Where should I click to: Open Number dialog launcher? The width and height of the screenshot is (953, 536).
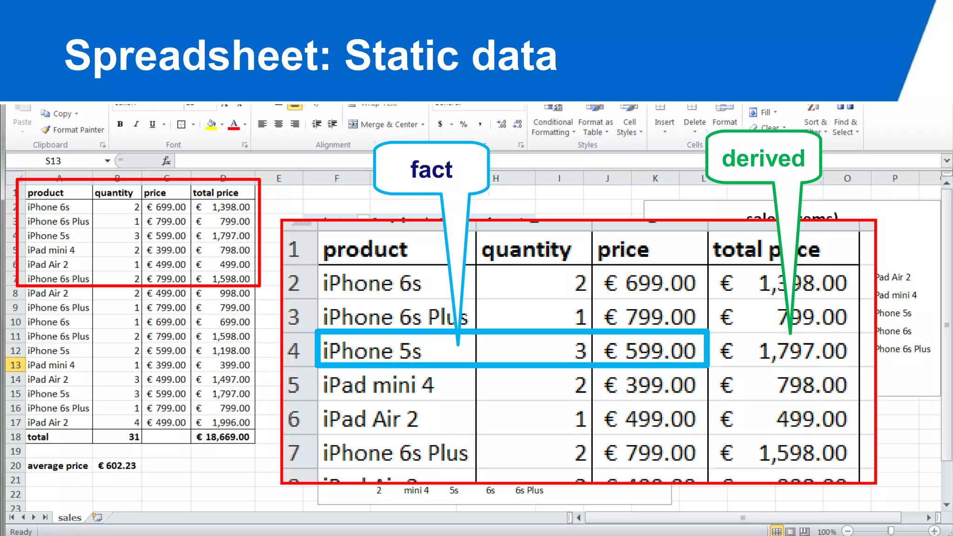521,145
